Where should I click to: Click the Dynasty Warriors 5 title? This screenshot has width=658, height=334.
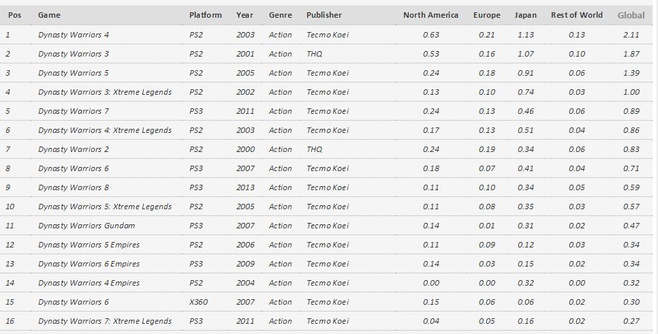tap(74, 73)
